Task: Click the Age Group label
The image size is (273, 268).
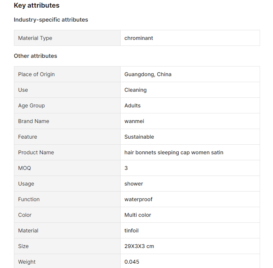Action: tap(32, 106)
